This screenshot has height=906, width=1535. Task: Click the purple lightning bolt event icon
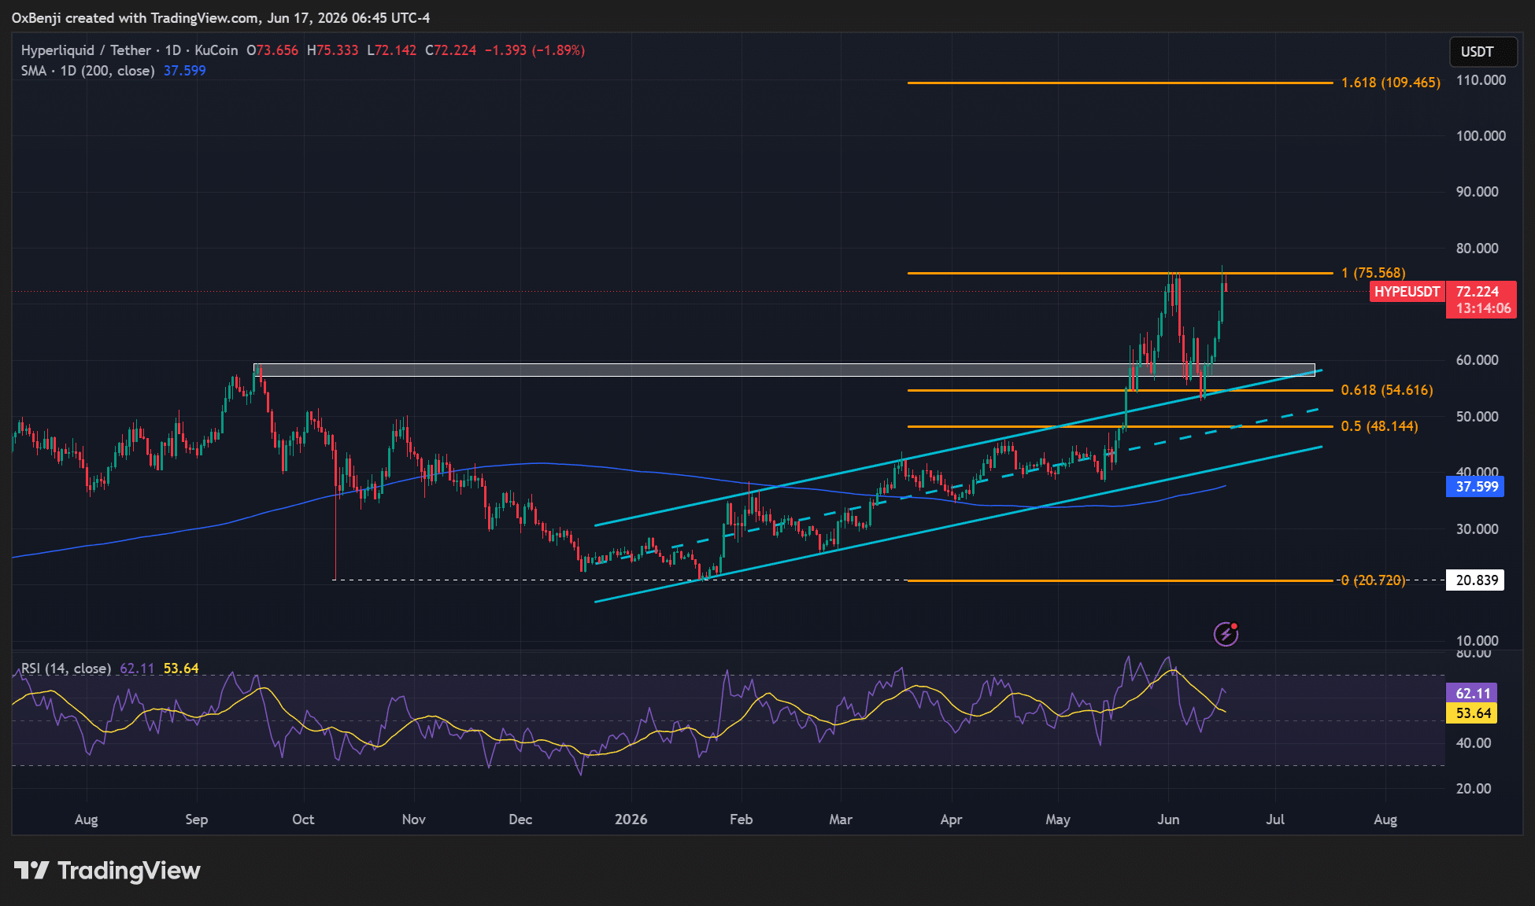[1226, 633]
